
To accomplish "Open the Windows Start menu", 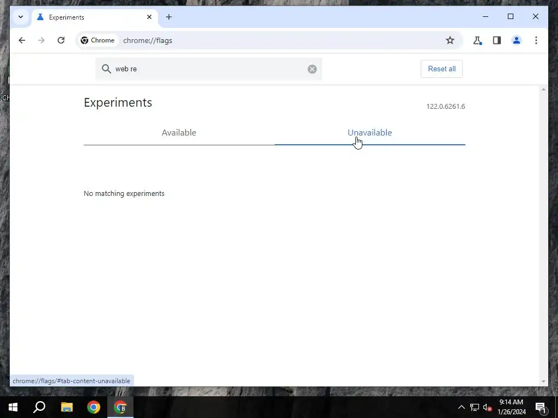I will pyautogui.click(x=13, y=407).
